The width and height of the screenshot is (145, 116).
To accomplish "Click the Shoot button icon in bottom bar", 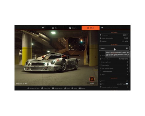I will [x=65, y=88].
